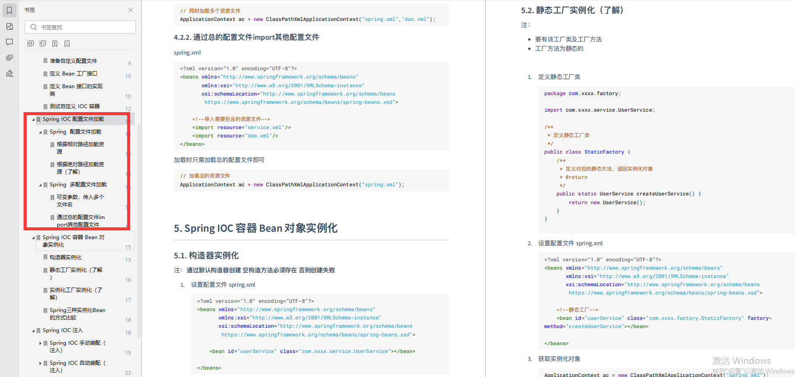This screenshot has height=377, width=795.
Task: Click heading 4.2.2. 通过总的配置文件import其他配置文件
Action: pos(246,38)
